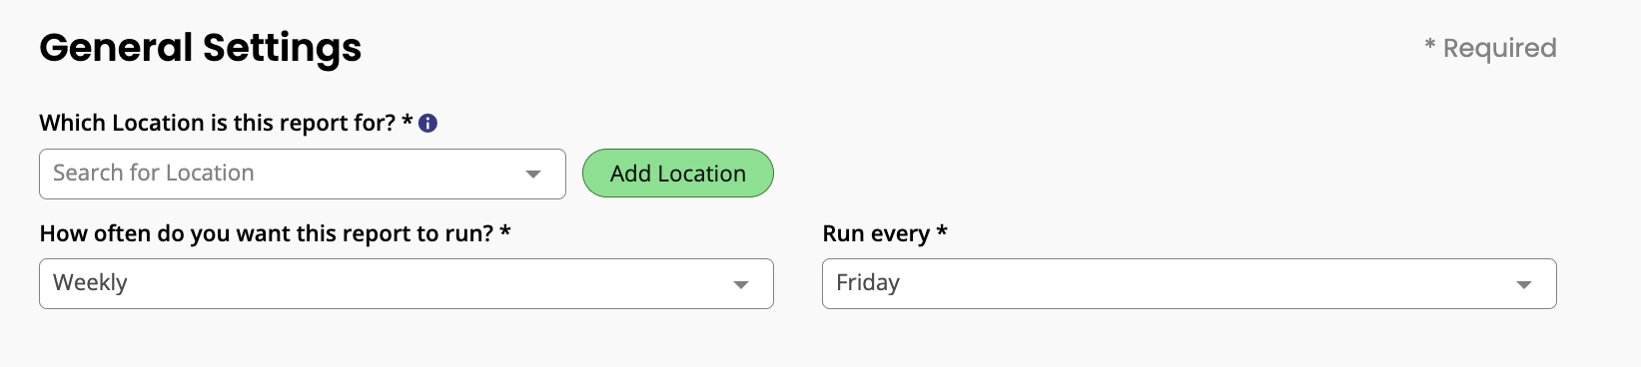Click the info icon beside location question

click(427, 123)
